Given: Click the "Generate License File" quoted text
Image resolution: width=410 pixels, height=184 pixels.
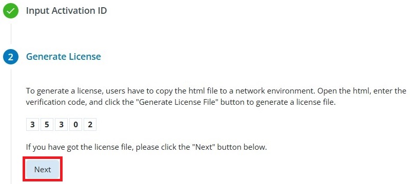Looking at the screenshot, I should point(180,102).
